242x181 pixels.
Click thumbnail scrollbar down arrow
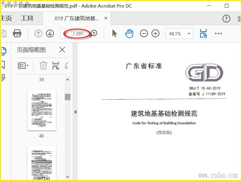(x=67, y=177)
